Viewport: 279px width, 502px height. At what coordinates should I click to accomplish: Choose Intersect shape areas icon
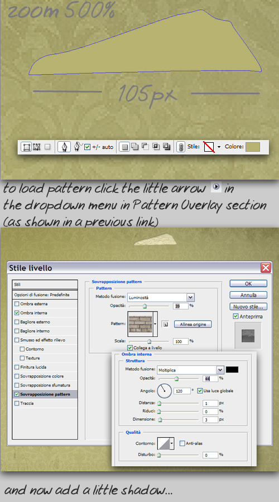click(x=156, y=147)
